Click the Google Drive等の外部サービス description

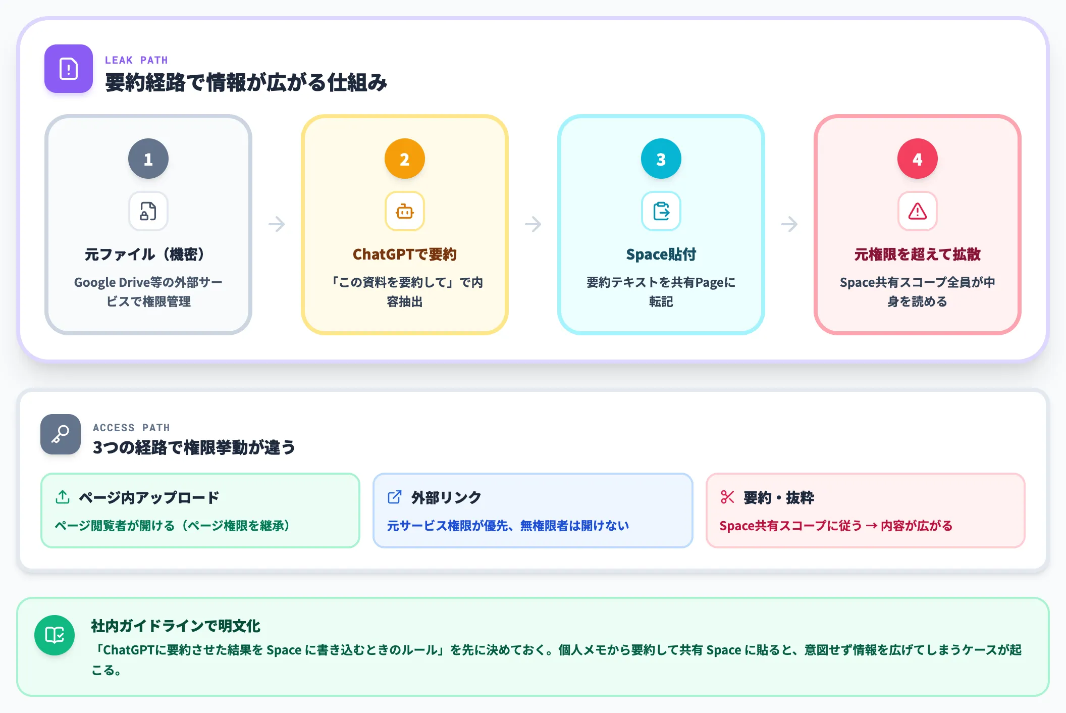click(x=148, y=292)
